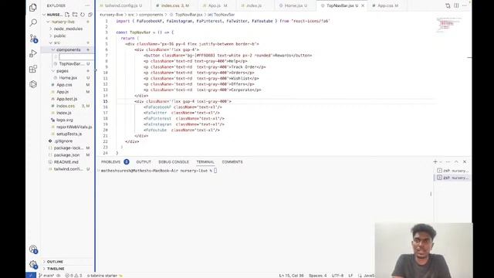Open App.css in the explorer tree
The height and width of the screenshot is (278, 494).
coord(64,85)
